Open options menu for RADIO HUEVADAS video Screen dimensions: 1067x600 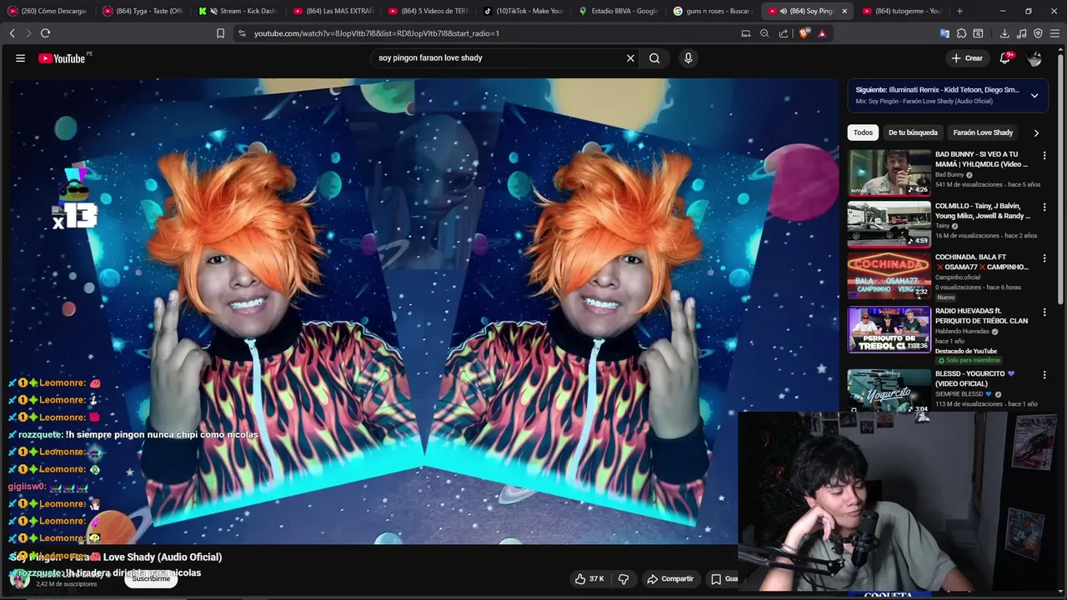pyautogui.click(x=1044, y=312)
